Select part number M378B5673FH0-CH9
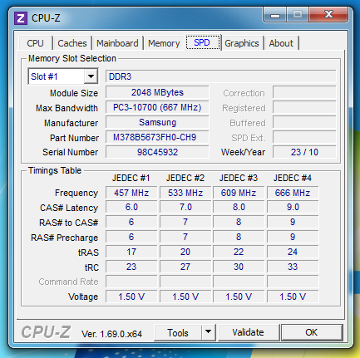 [x=157, y=137]
